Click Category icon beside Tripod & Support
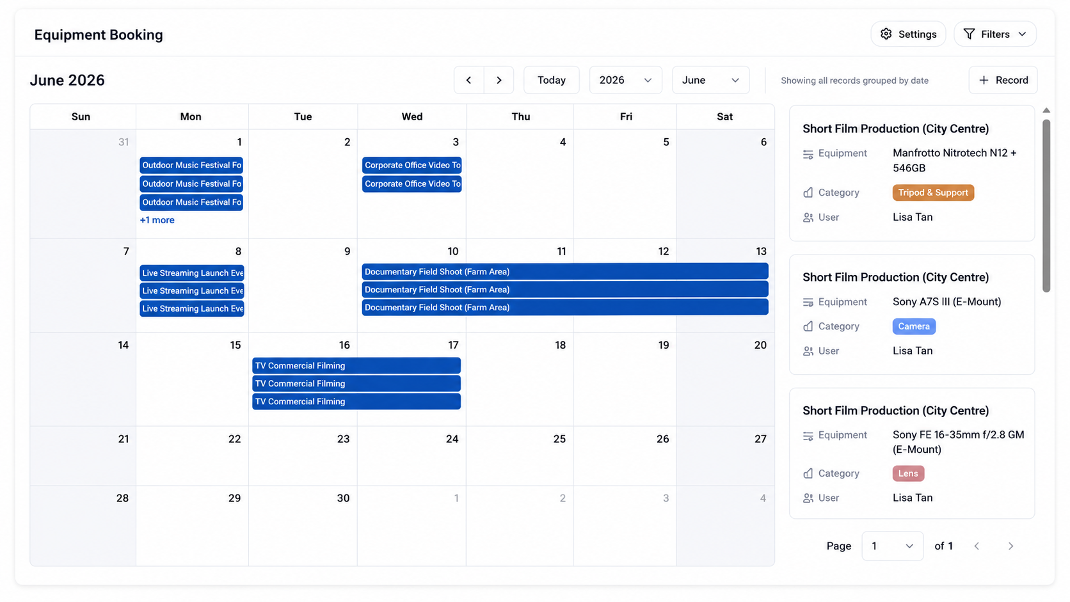The image size is (1070, 602). coord(808,193)
